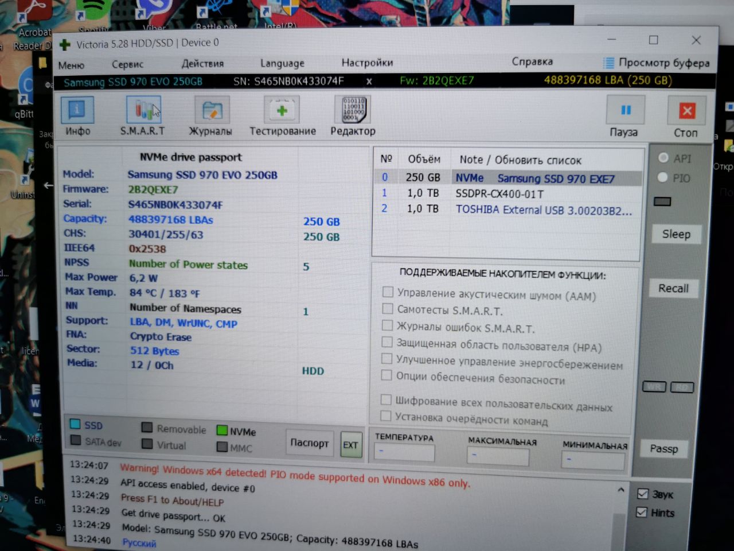The width and height of the screenshot is (734, 551).
Task: Click the Crypto Erase FNA value
Action: pyautogui.click(x=161, y=336)
